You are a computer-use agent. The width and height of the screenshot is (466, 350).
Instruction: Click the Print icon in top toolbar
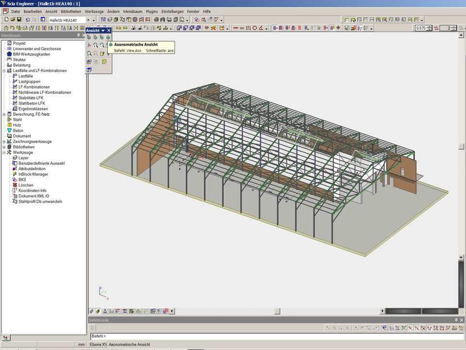tap(157, 19)
